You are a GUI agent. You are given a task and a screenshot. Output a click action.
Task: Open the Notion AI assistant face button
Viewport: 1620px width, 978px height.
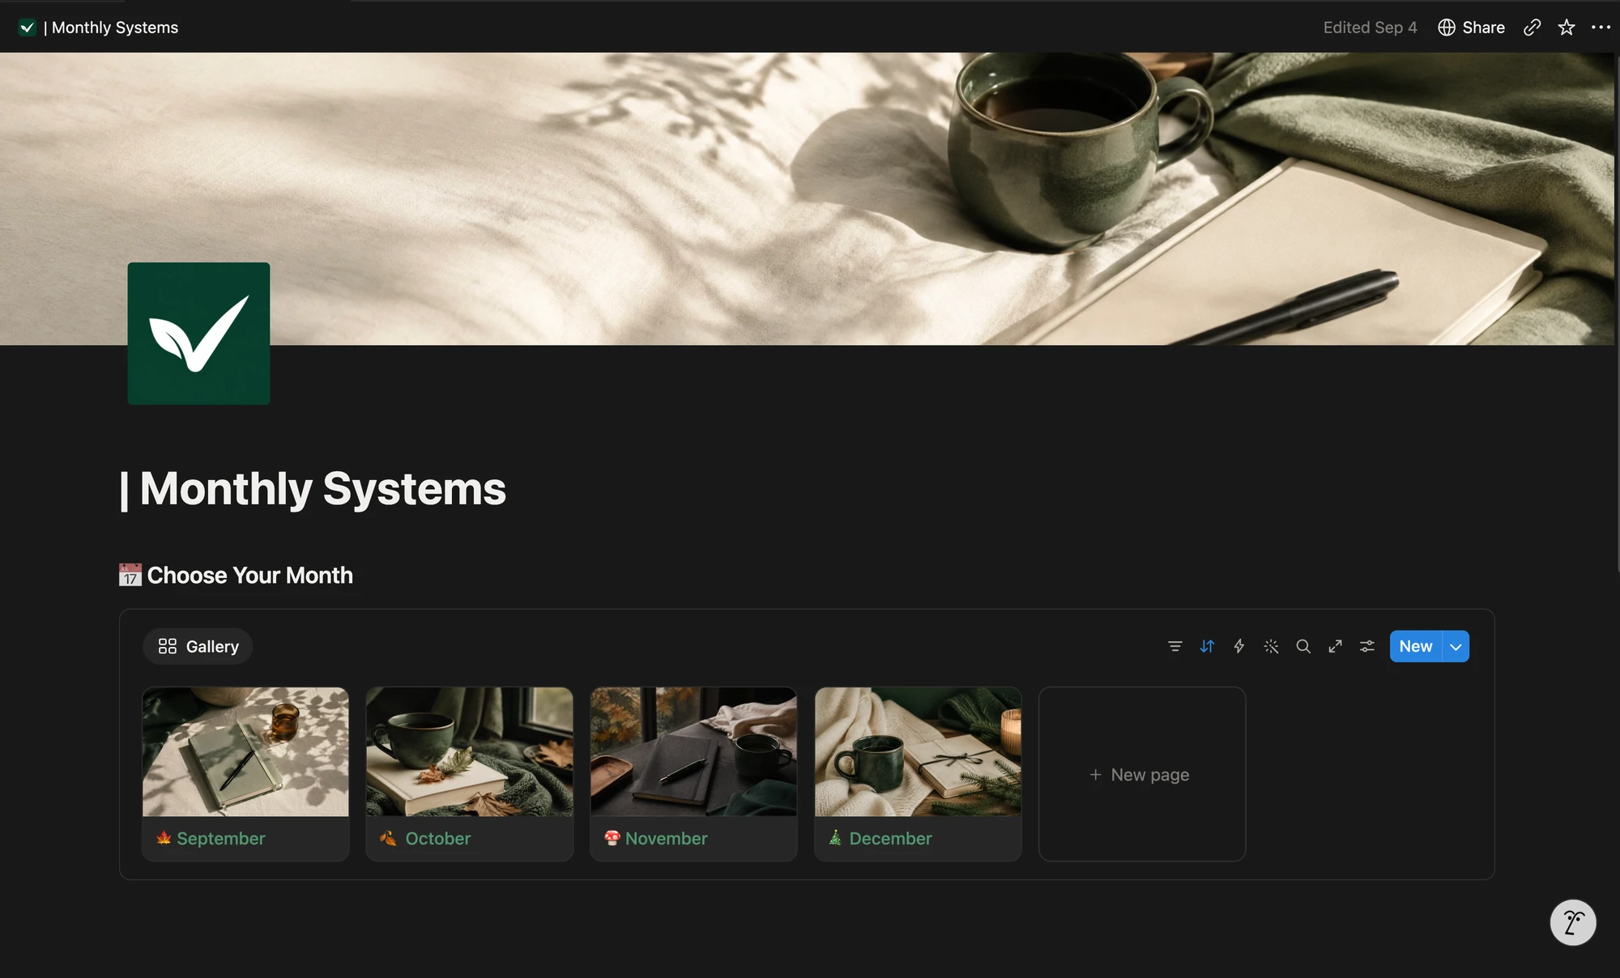[1573, 922]
